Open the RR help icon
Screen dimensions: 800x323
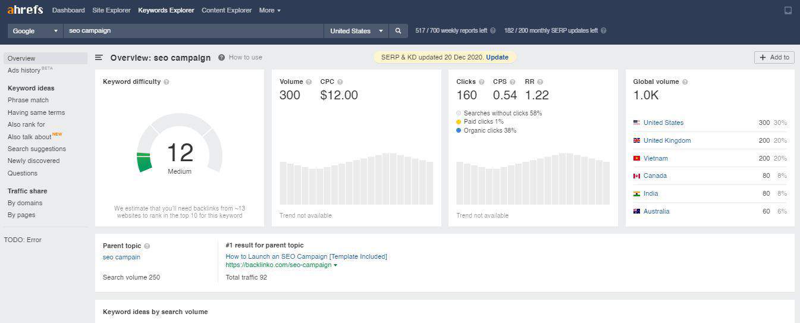540,82
